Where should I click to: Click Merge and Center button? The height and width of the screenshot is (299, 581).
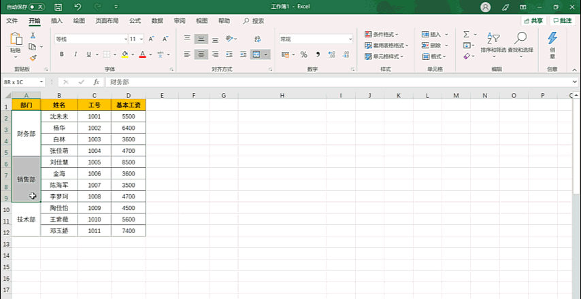tap(256, 54)
